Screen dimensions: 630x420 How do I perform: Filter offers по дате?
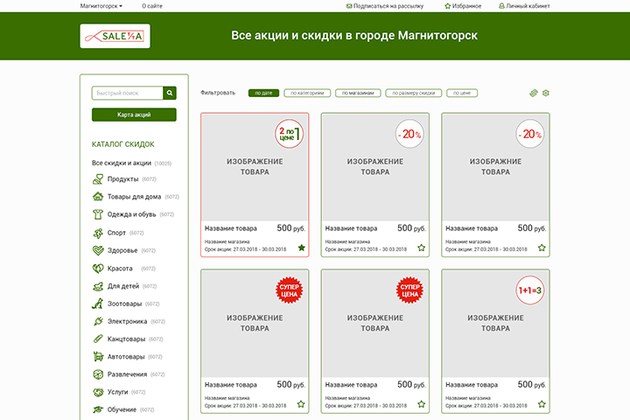click(263, 93)
